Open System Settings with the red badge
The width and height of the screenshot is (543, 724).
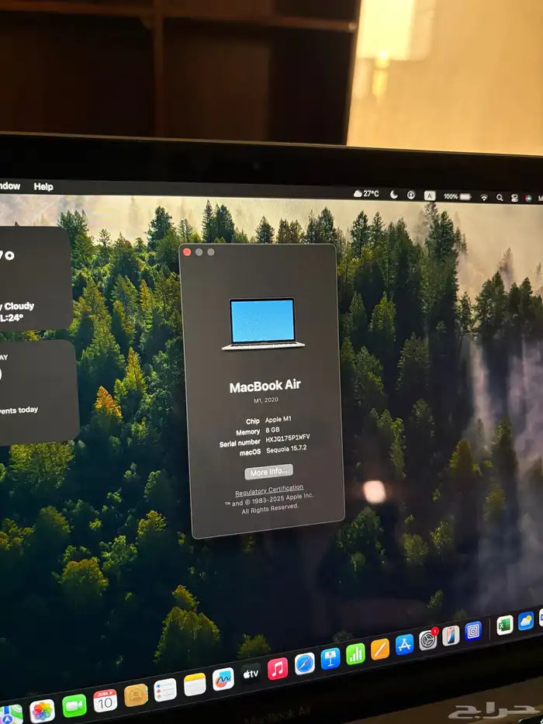(428, 640)
